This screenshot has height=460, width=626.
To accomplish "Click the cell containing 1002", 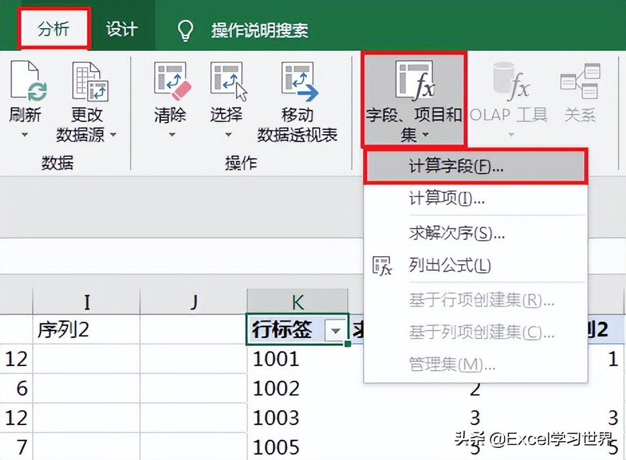I will point(298,388).
